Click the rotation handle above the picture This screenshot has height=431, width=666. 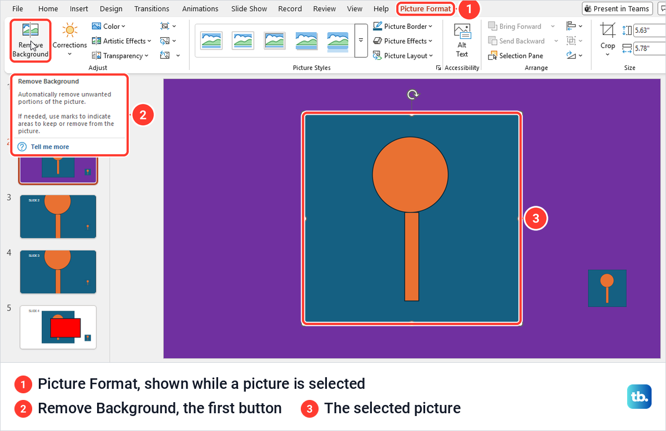(412, 94)
